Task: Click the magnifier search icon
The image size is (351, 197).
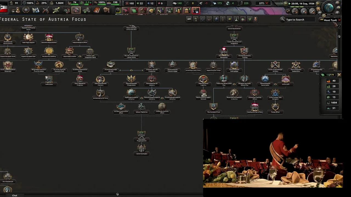Action: [x=282, y=19]
